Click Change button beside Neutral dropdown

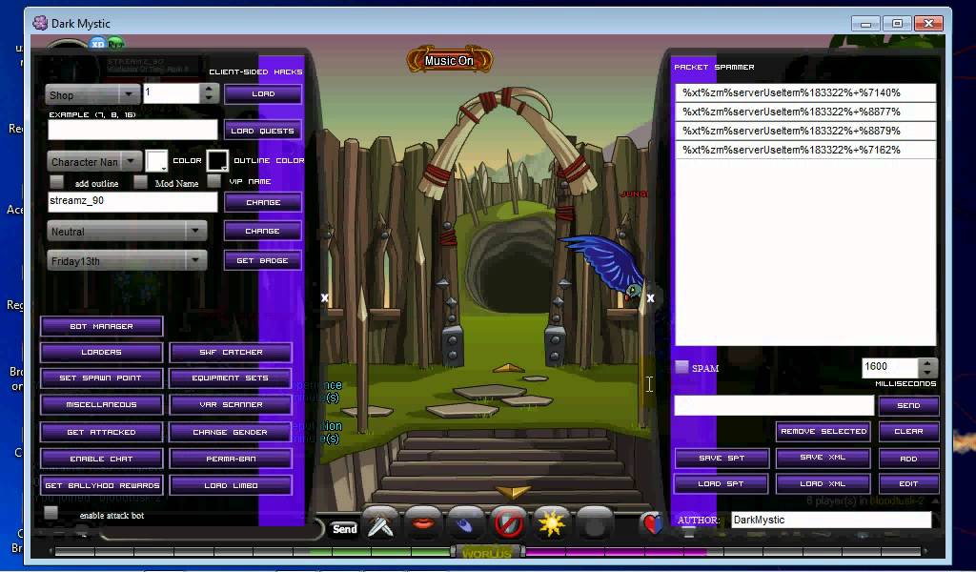[x=263, y=231]
